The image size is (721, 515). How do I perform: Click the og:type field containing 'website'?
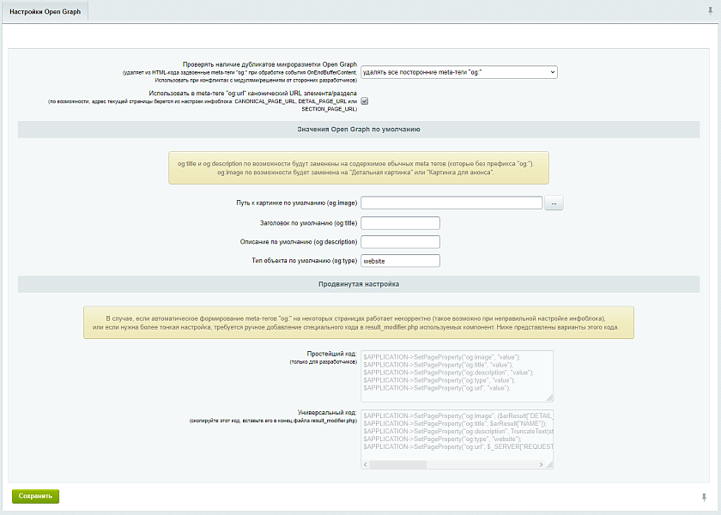pyautogui.click(x=400, y=261)
